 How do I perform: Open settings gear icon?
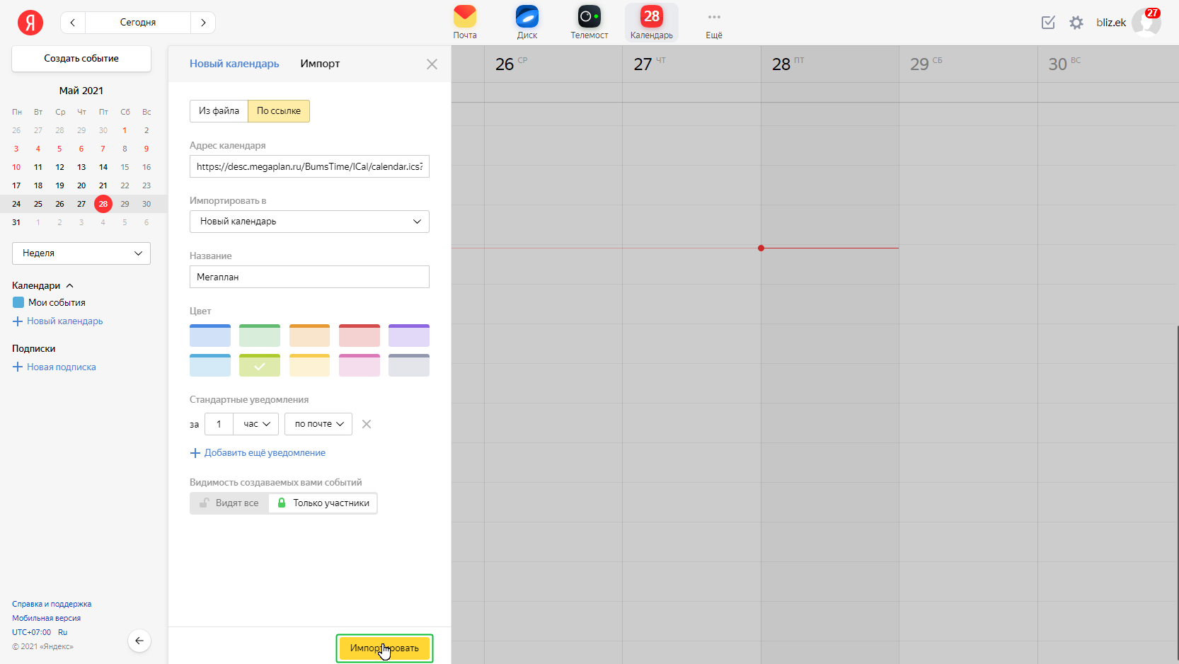(1076, 23)
